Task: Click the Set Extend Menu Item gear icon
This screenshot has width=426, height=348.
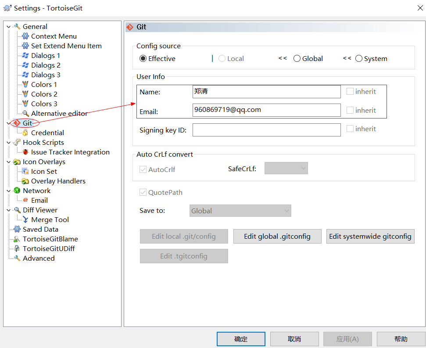Action: pyautogui.click(x=25, y=46)
